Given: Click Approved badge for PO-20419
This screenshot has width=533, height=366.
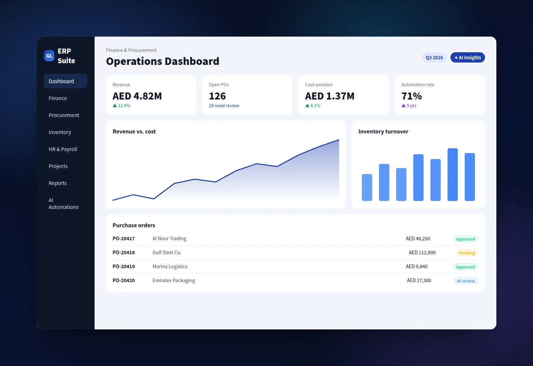Looking at the screenshot, I should (465, 267).
